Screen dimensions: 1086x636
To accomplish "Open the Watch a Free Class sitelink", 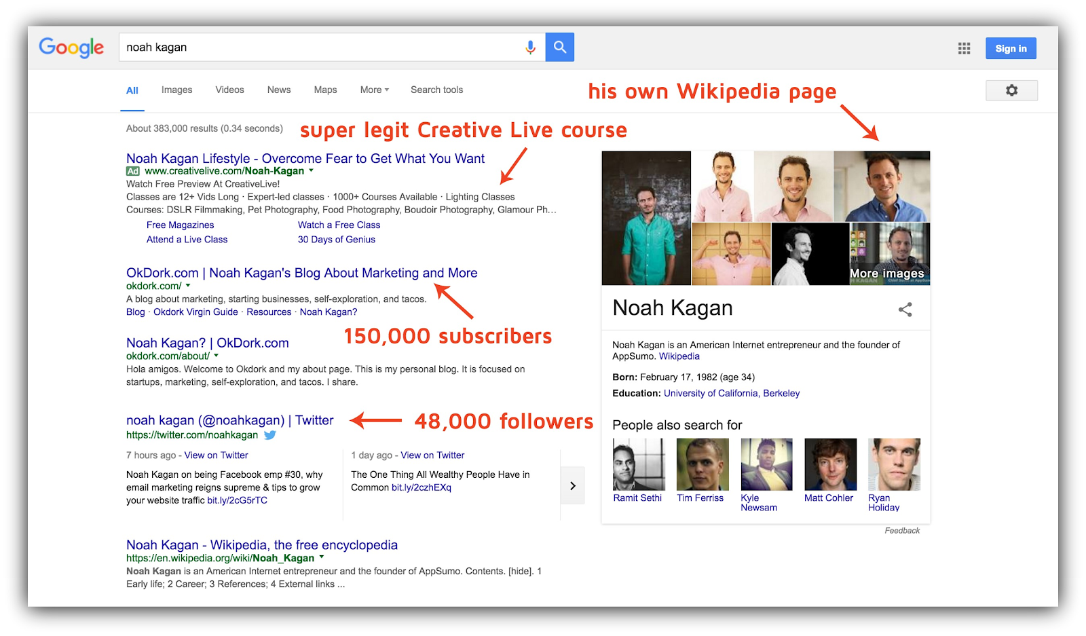I will pyautogui.click(x=339, y=225).
